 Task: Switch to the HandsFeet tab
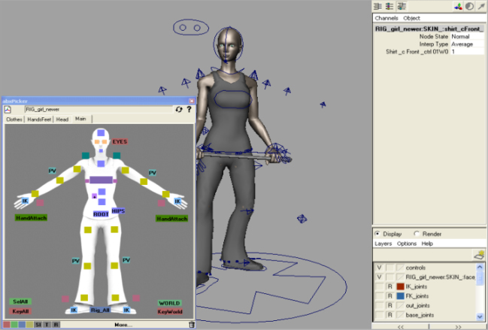click(x=40, y=119)
